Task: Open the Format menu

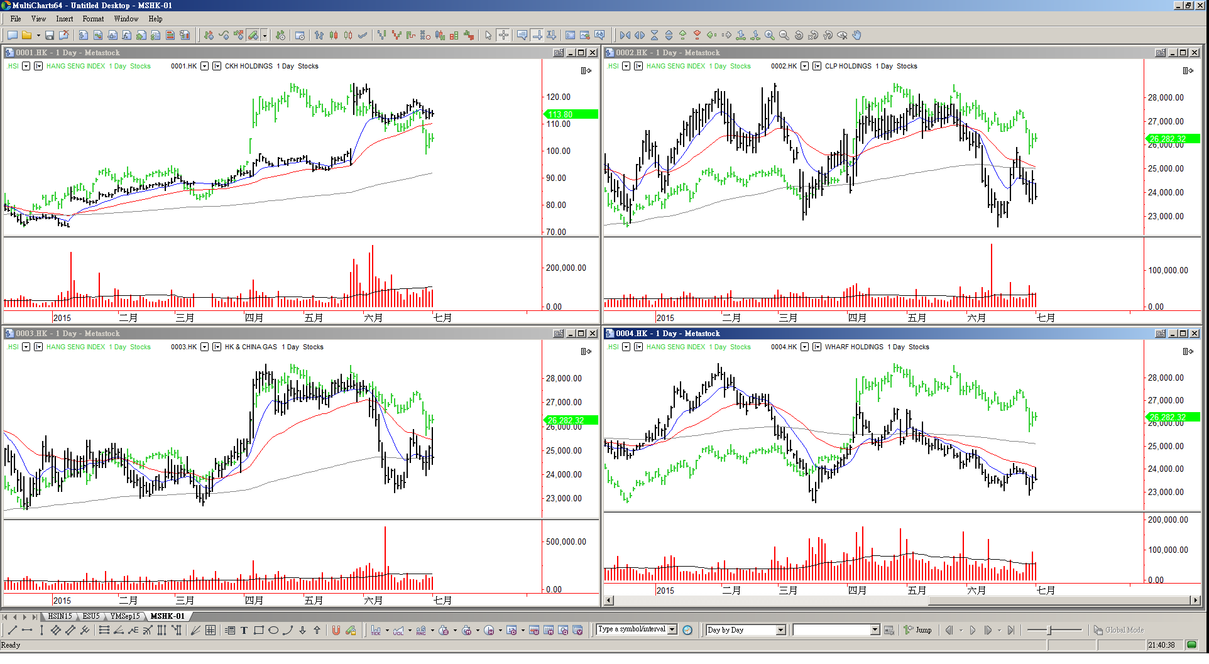Action: click(93, 19)
